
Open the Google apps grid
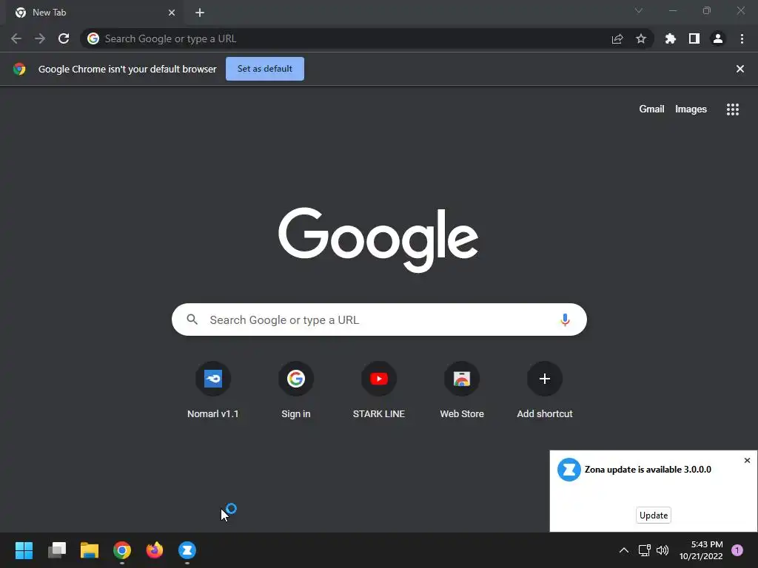click(x=733, y=109)
